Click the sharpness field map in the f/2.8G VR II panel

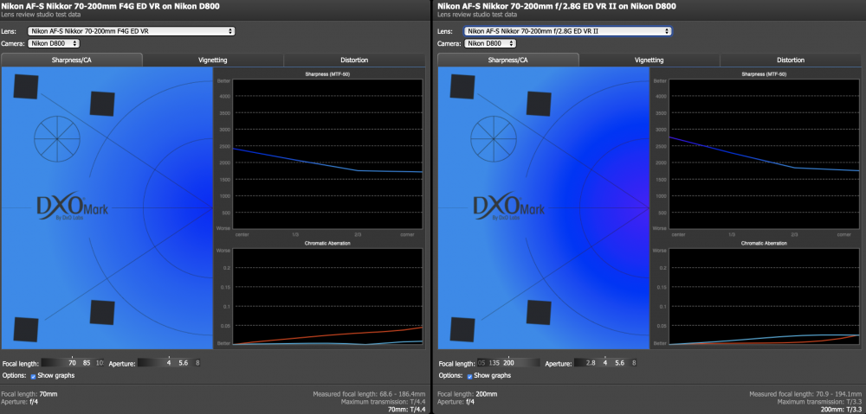544,208
